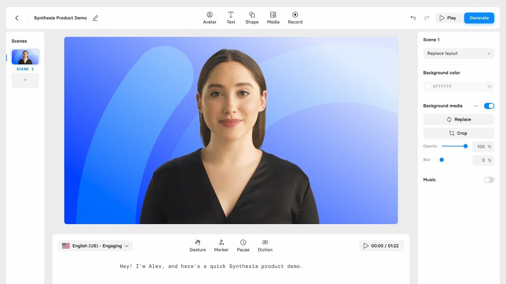The width and height of the screenshot is (506, 284).
Task: Open Background media more options
Action: [x=476, y=106]
